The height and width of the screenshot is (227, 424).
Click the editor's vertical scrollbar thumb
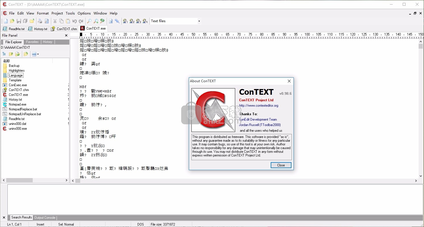click(421, 46)
